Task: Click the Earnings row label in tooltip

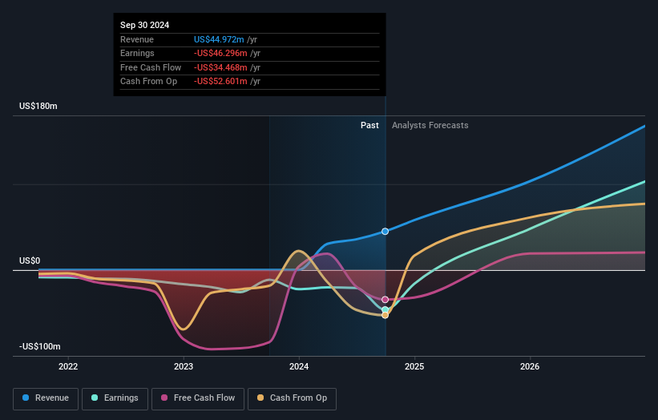Action: [137, 53]
